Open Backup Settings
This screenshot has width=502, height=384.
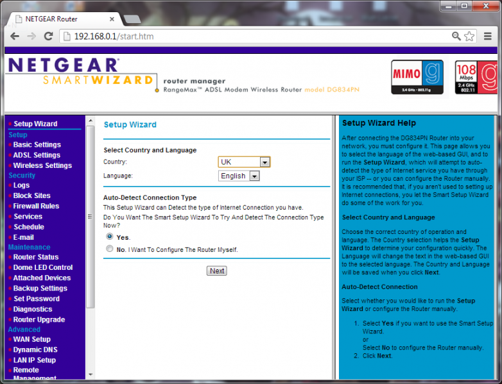pyautogui.click(x=40, y=288)
